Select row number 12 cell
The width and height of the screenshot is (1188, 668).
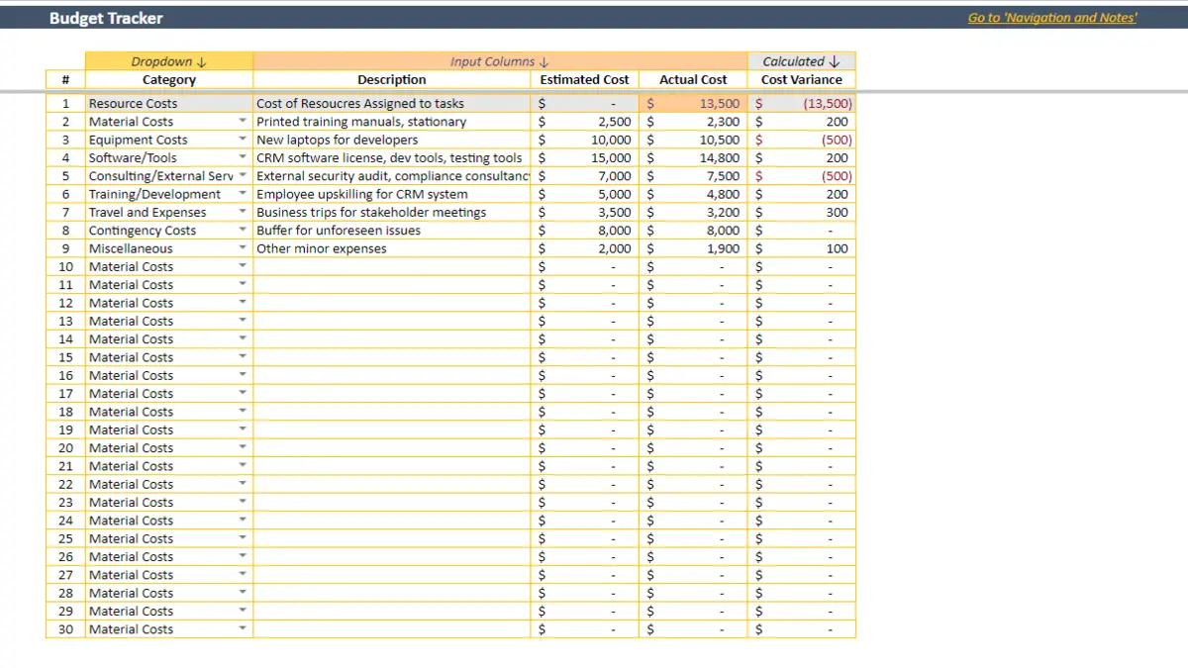(x=65, y=303)
